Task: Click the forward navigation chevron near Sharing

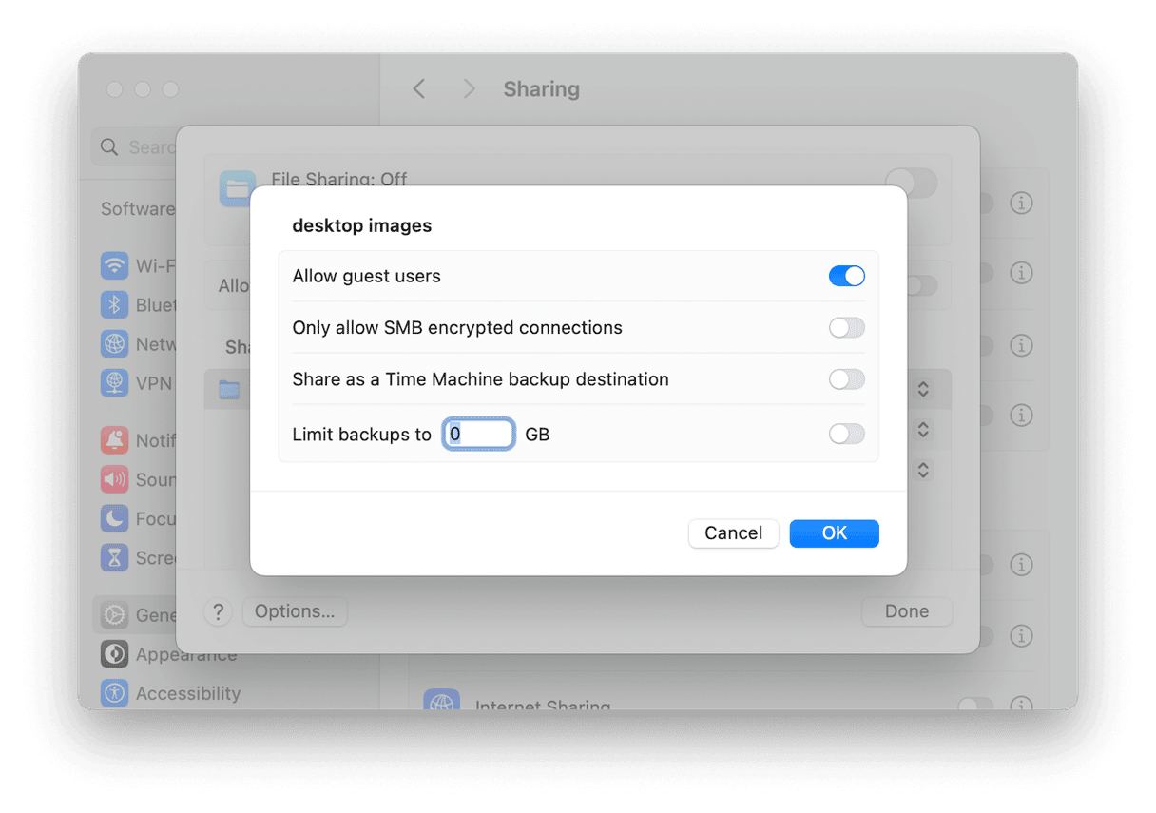Action: pos(469,88)
